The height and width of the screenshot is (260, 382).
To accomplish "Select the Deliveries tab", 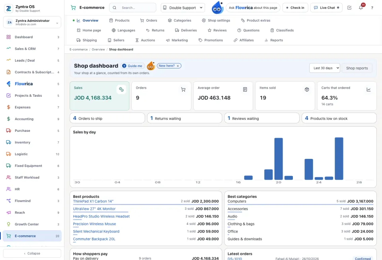I will pos(186,30).
